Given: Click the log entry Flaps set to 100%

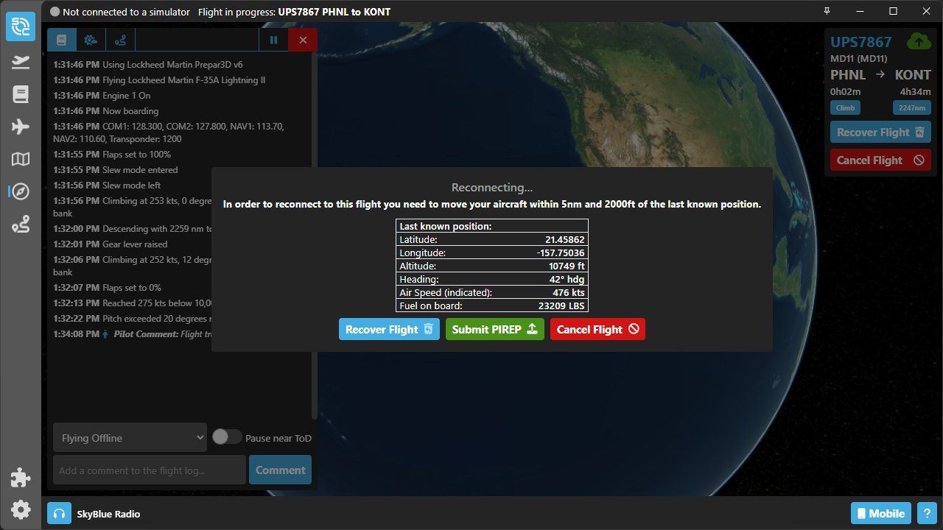Looking at the screenshot, I should [x=112, y=155].
